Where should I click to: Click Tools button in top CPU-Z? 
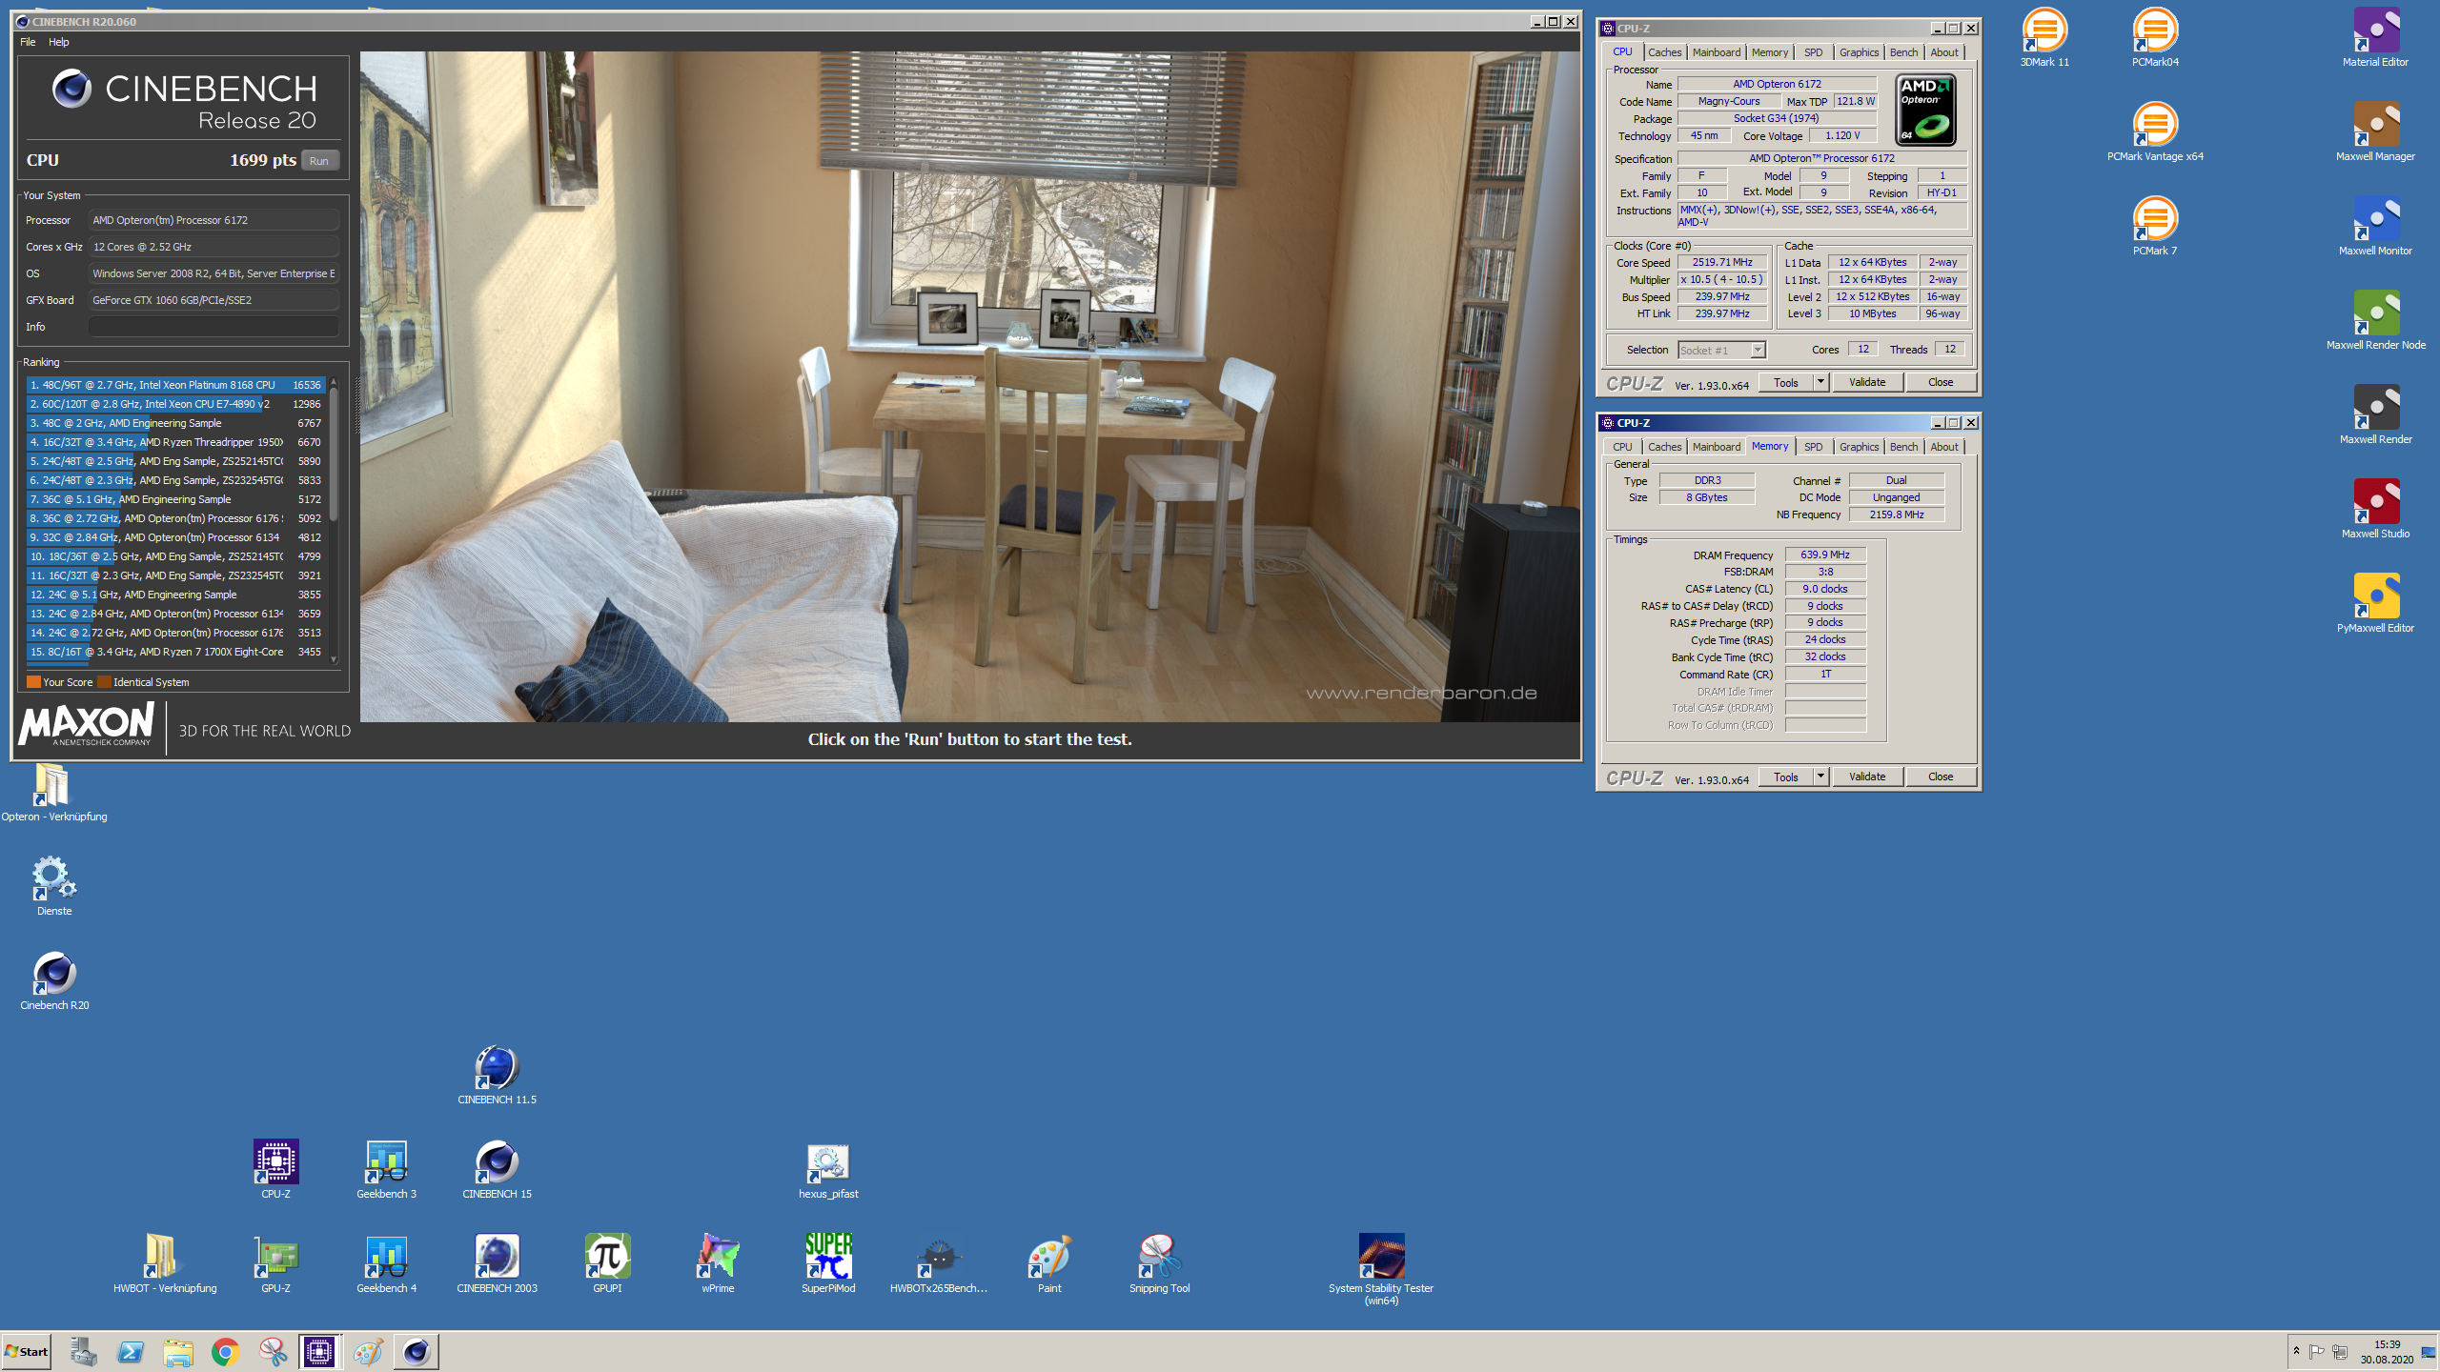coord(1785,382)
